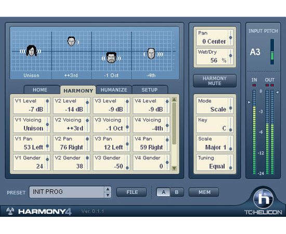This screenshot has width=286, height=234.
Task: Click the -4th label under voice display
Action: tap(151, 75)
